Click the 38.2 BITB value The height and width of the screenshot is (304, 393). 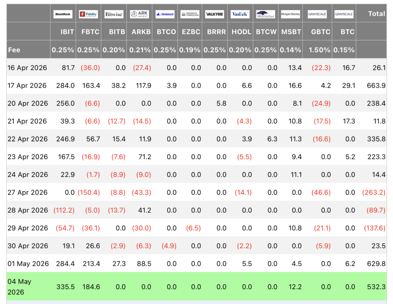[x=119, y=86]
